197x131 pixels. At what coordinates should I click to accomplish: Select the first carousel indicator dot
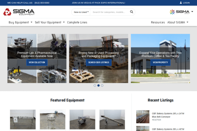point(95,85)
